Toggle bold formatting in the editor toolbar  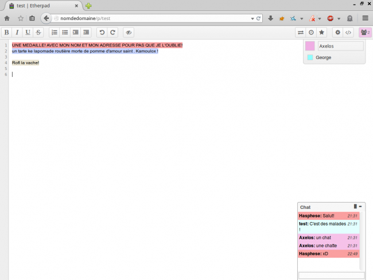click(7, 33)
